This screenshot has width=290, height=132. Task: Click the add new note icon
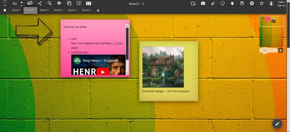point(193,3)
